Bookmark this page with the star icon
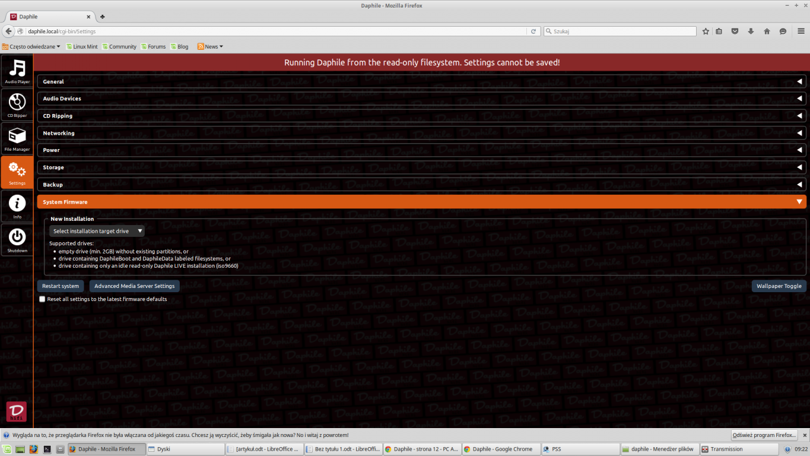This screenshot has width=810, height=456. pos(706,31)
